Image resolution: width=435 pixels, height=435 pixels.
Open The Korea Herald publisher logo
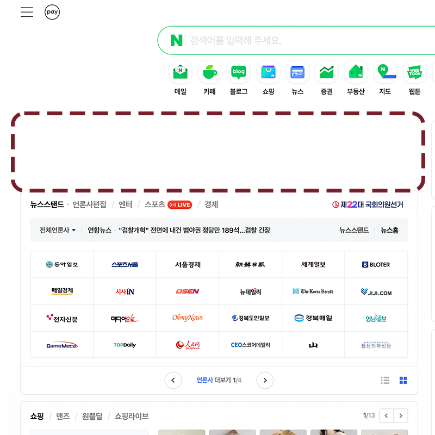pyautogui.click(x=313, y=291)
